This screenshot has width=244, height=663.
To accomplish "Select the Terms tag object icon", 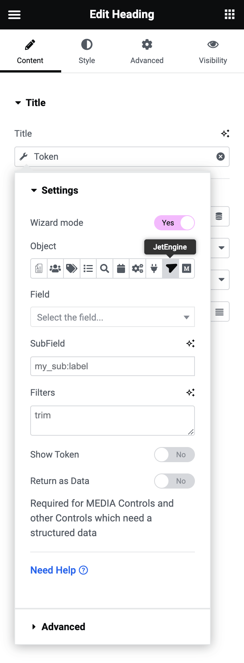I will (x=72, y=268).
